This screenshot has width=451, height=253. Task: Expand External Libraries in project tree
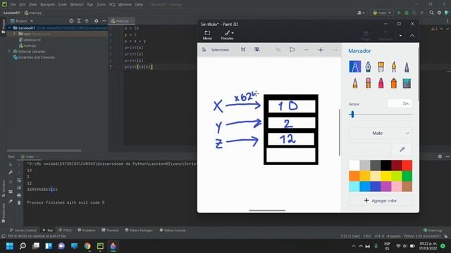click(x=9, y=51)
